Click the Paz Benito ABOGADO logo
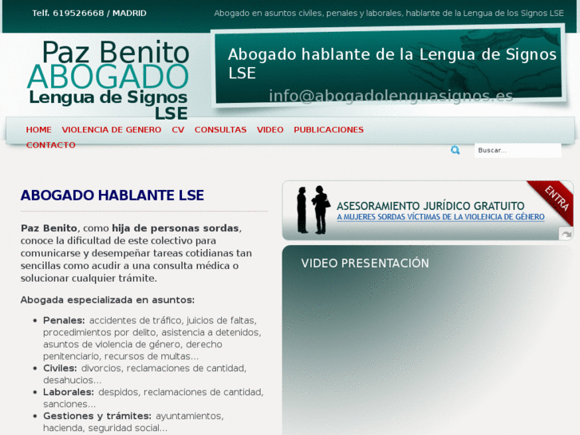This screenshot has height=435, width=580. (x=108, y=80)
